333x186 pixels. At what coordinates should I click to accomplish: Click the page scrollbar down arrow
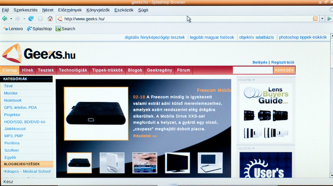pyautogui.click(x=331, y=175)
